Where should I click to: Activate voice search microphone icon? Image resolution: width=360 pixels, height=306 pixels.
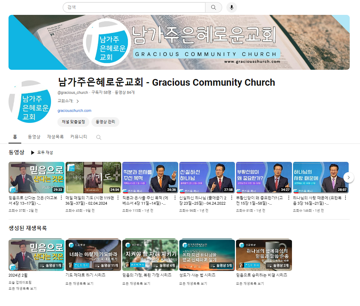coord(231,7)
